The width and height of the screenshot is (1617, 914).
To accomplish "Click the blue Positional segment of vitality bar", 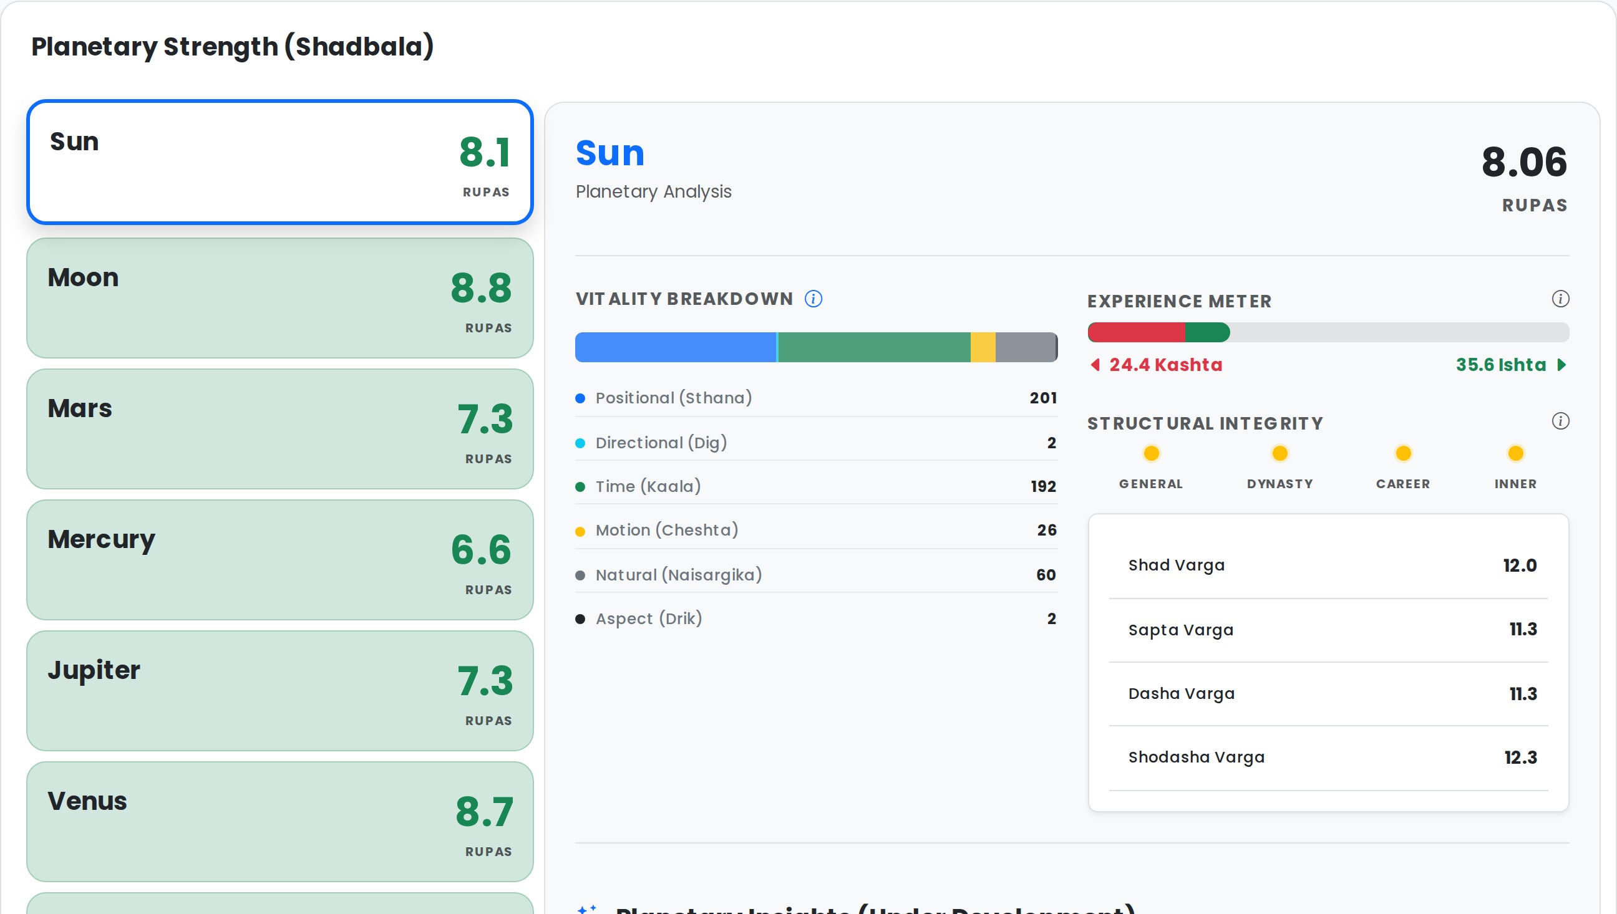I will tap(675, 347).
